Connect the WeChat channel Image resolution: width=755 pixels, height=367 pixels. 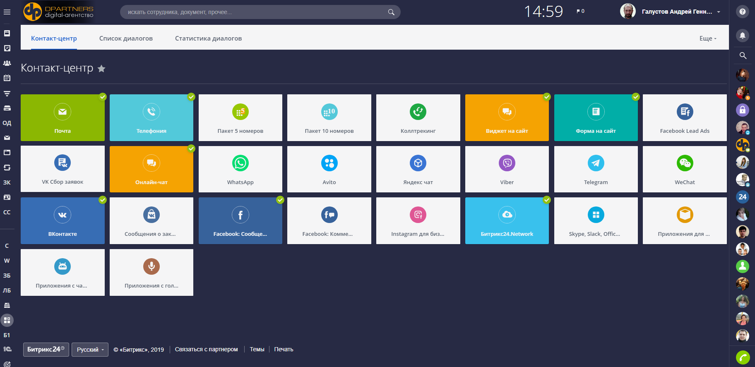pyautogui.click(x=685, y=169)
